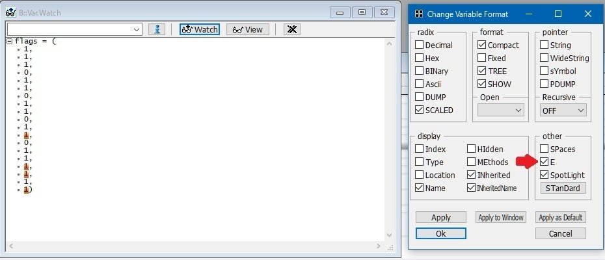
Task: Click the flags variable name
Action: (x=27, y=42)
